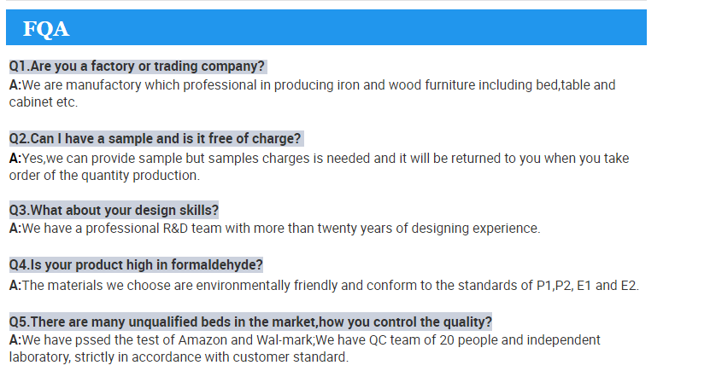Click the bold "A:" label under Q3

click(15, 229)
